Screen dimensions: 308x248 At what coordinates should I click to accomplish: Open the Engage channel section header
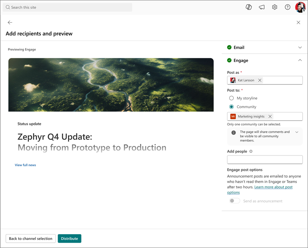tap(265, 60)
